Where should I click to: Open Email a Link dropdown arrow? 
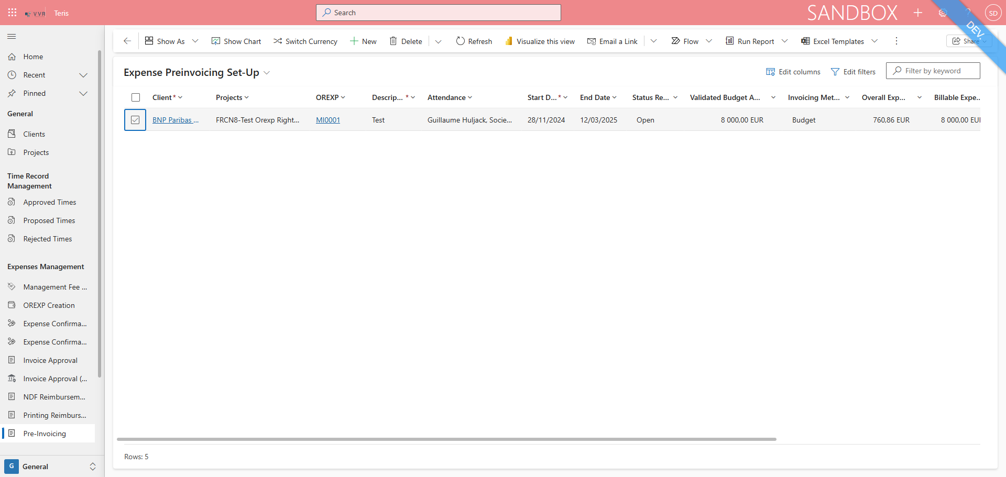tap(653, 41)
